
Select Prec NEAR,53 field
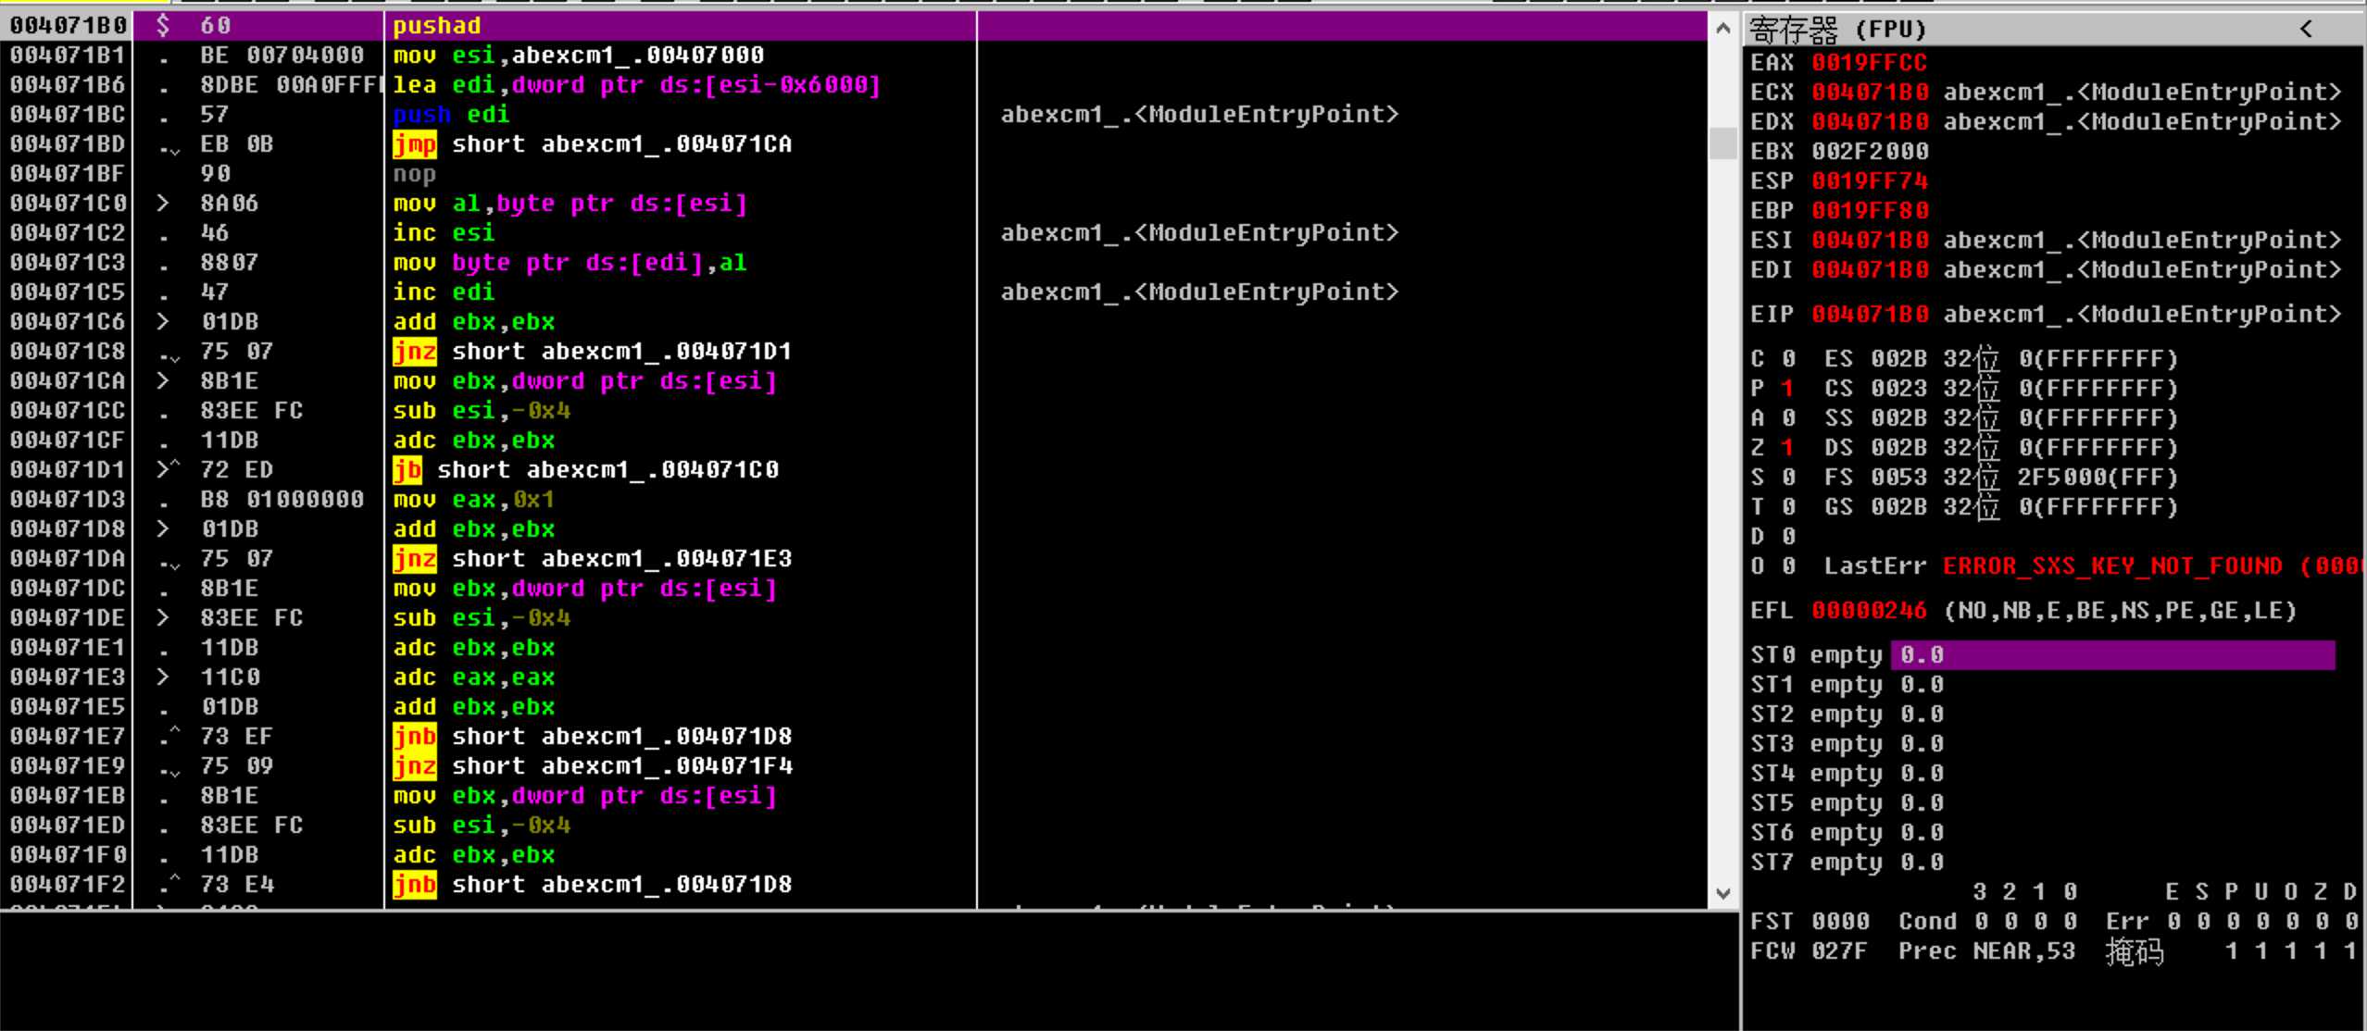[1986, 951]
